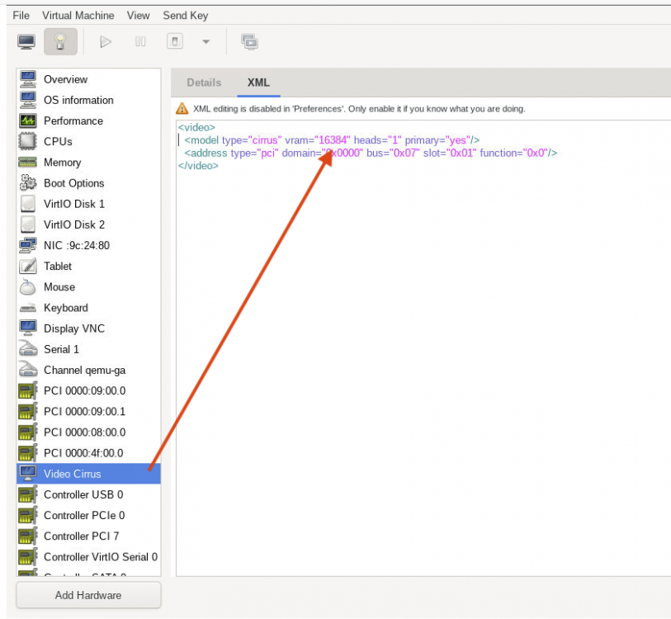Click the vram="16384" value
This screenshot has height=619, width=671.
point(318,140)
